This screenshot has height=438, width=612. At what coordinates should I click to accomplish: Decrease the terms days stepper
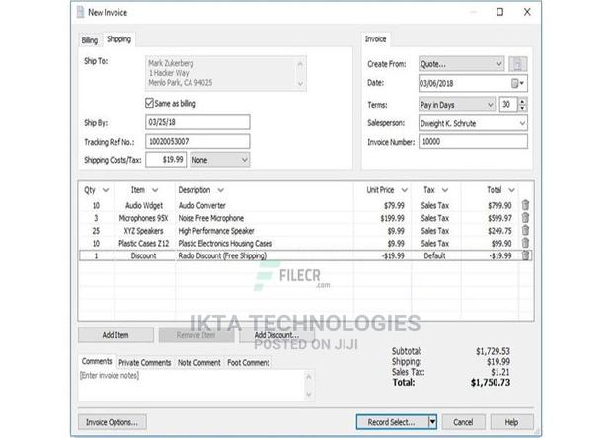click(x=523, y=109)
